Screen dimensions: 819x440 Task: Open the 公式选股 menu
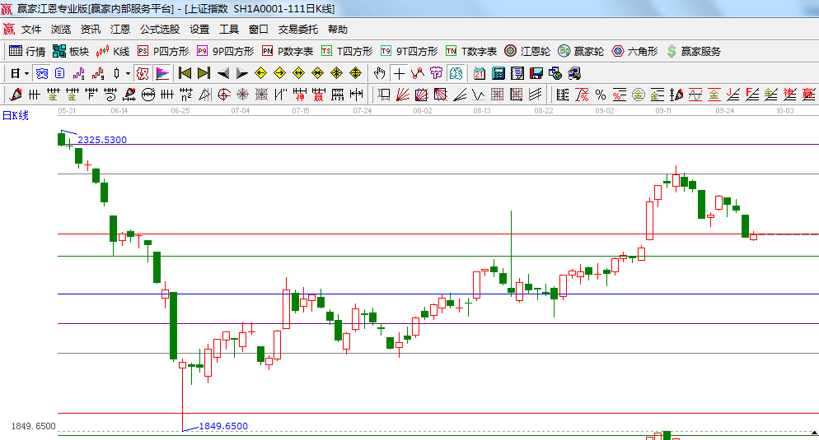tap(159, 30)
